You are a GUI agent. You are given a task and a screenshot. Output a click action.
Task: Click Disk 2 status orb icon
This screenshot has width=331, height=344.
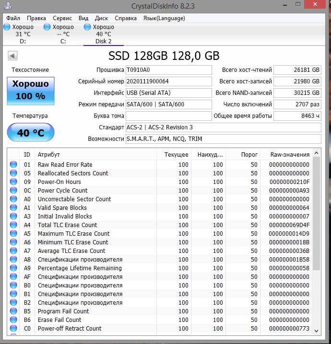[87, 27]
